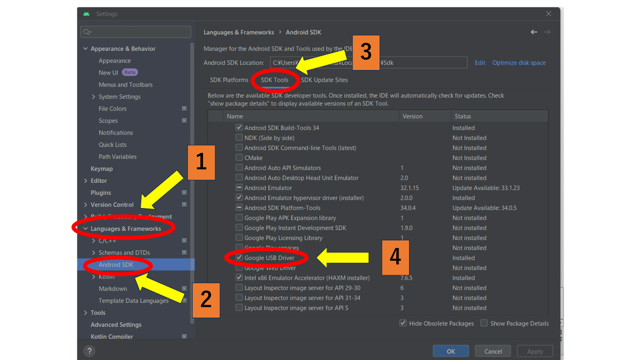This screenshot has width=641, height=360.
Task: Click the Languages & Frameworks breadcrumb
Action: (x=239, y=32)
